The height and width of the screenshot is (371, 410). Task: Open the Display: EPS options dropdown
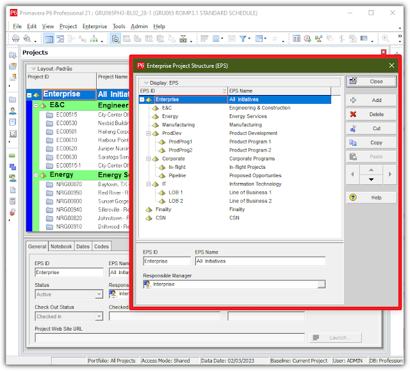click(146, 83)
